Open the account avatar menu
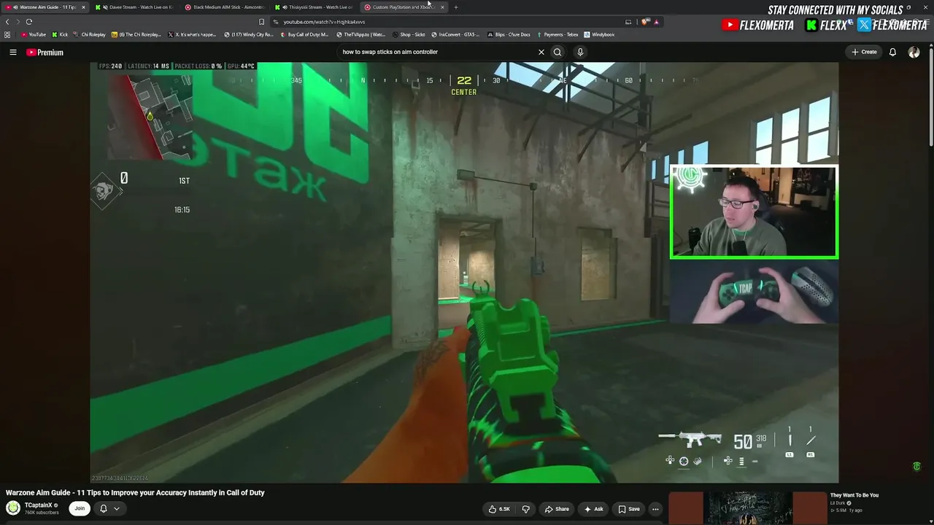The height and width of the screenshot is (525, 934). (x=914, y=52)
